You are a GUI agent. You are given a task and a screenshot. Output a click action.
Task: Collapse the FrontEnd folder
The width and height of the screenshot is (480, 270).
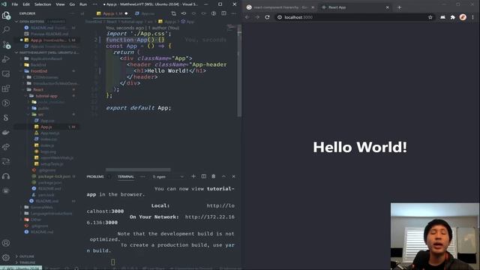[39, 71]
